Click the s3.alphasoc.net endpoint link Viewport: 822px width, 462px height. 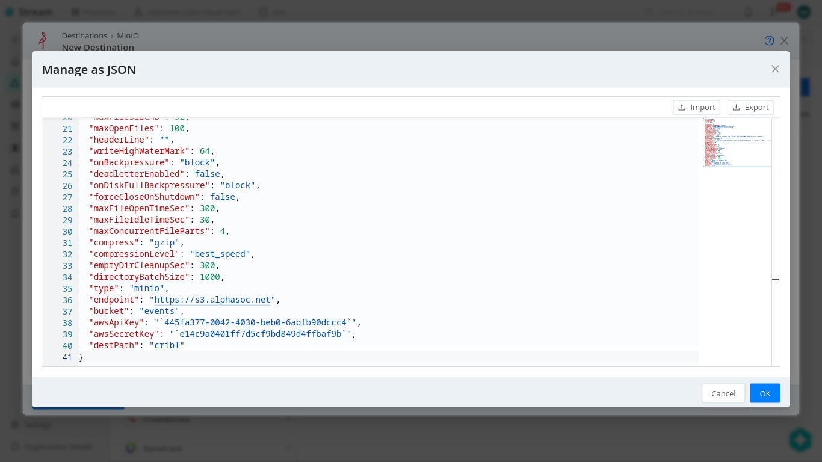click(x=212, y=300)
